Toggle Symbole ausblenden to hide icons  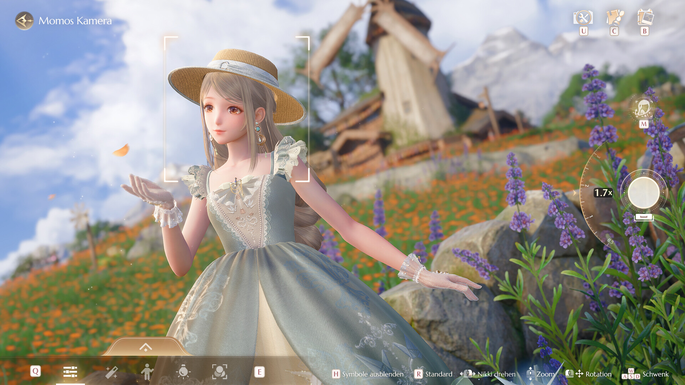click(368, 374)
